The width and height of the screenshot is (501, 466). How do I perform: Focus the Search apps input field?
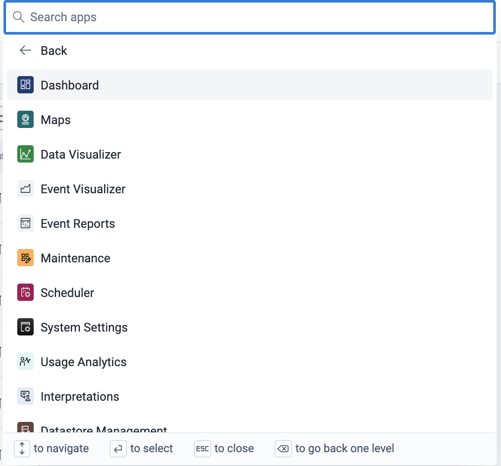coord(259,17)
